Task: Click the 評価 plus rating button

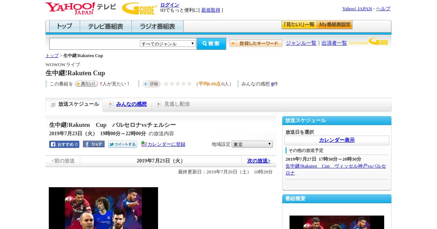Action: click(151, 84)
